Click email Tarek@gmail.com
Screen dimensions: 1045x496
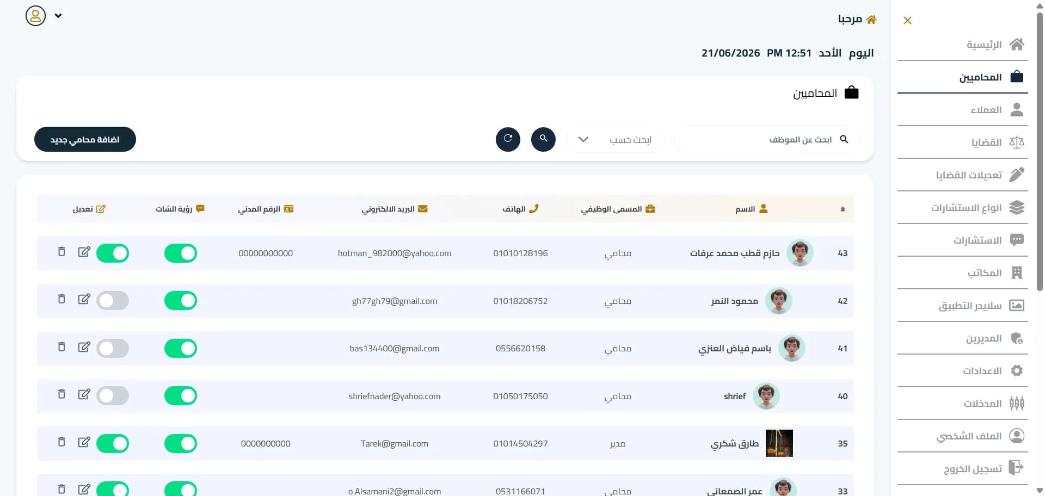(x=395, y=444)
